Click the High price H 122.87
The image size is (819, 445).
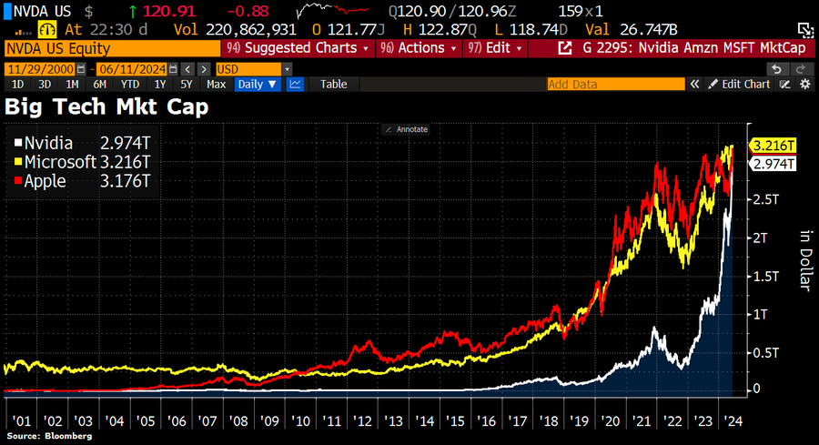coord(440,30)
